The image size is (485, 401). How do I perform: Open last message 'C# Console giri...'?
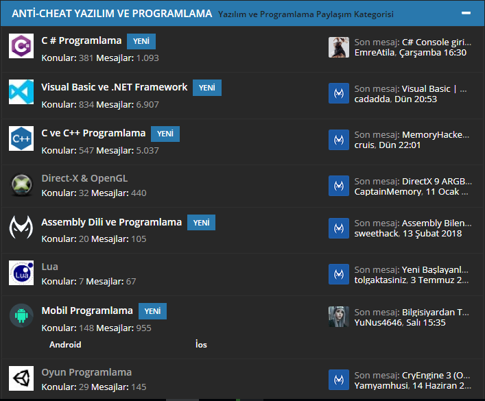(437, 42)
